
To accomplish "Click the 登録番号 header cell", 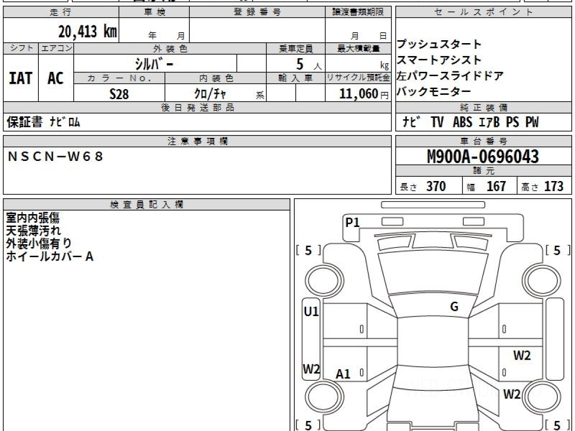I will tap(257, 12).
